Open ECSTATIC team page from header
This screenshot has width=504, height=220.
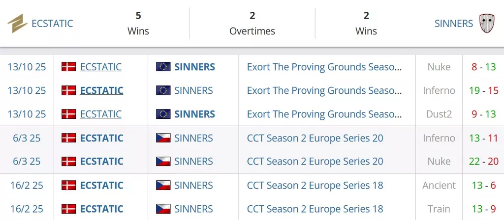[x=52, y=24]
